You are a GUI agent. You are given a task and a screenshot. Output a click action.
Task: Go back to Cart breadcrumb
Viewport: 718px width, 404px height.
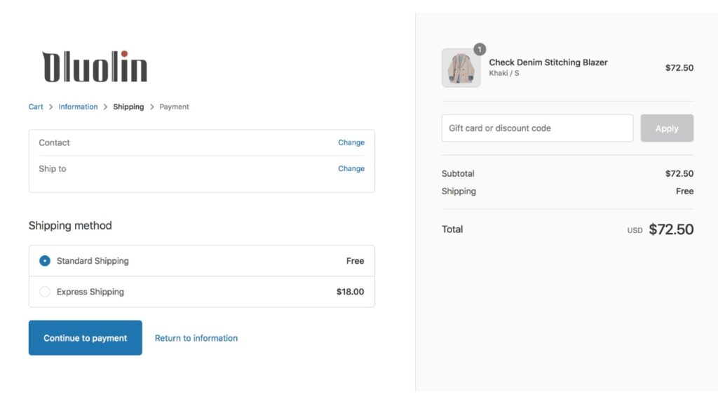point(36,107)
